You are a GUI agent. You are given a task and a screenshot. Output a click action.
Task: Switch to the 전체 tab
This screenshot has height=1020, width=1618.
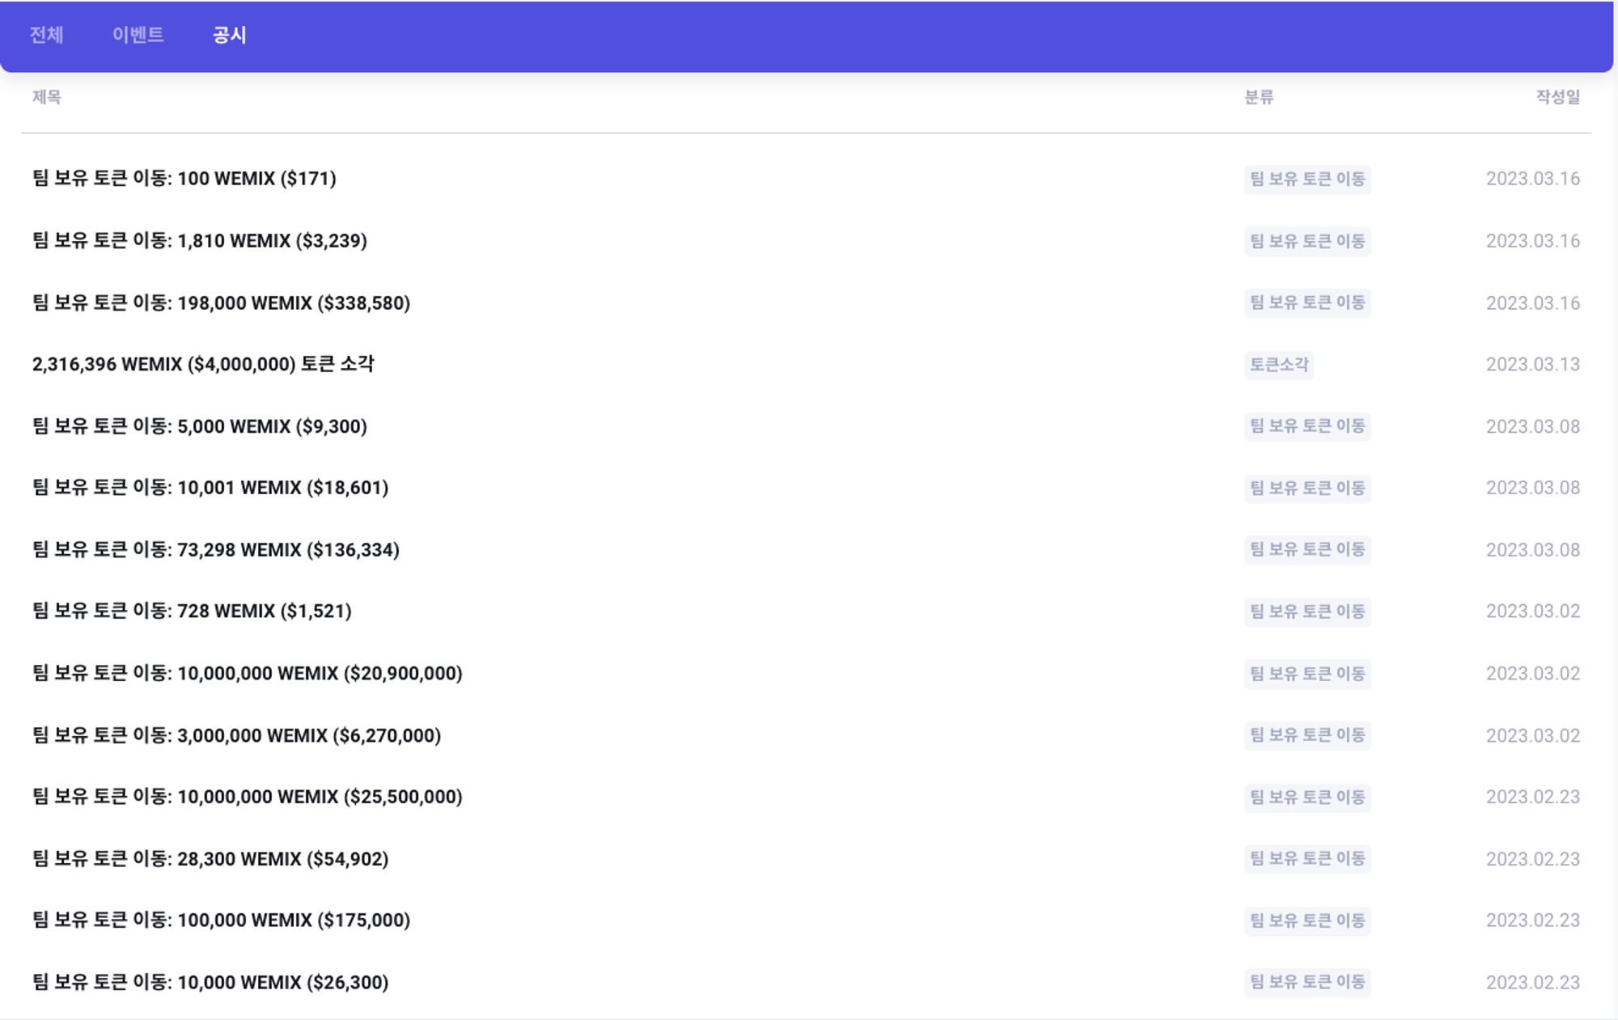pyautogui.click(x=46, y=35)
